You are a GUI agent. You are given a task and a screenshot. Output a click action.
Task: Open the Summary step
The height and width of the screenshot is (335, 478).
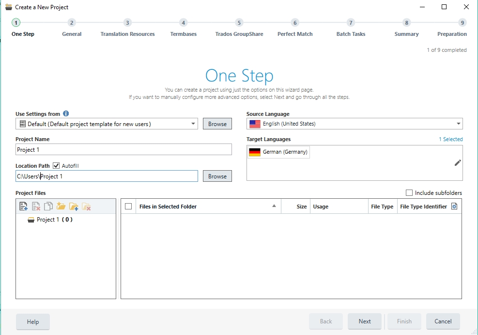406,28
